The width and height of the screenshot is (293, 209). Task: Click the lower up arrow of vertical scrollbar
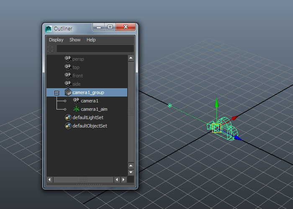[131, 166]
